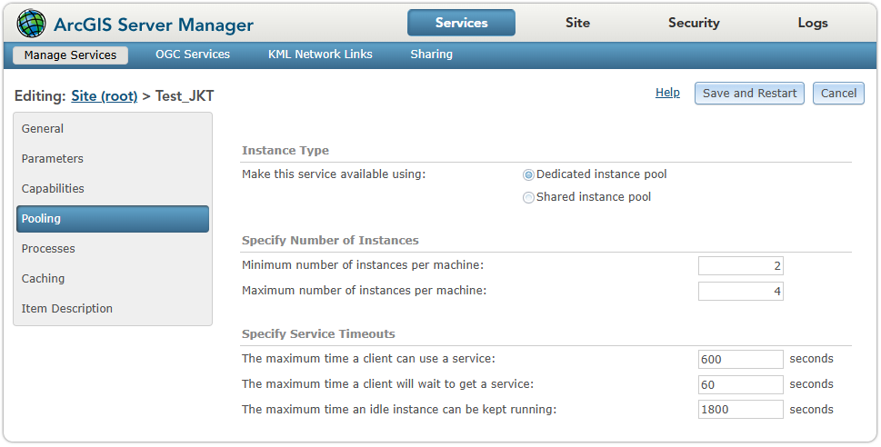This screenshot has width=881, height=447.
Task: Open Parameters settings in sidebar
Action: (x=113, y=158)
